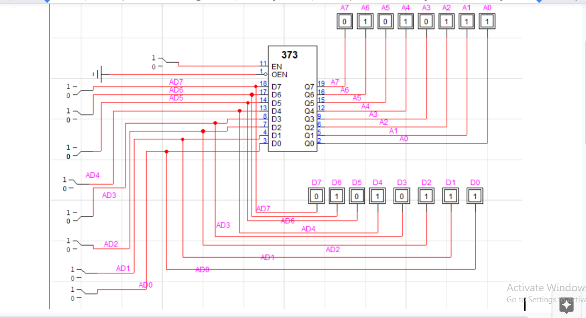Click the D3 indicator showing 0
Image resolution: width=586 pixels, height=318 pixels.
(401, 196)
